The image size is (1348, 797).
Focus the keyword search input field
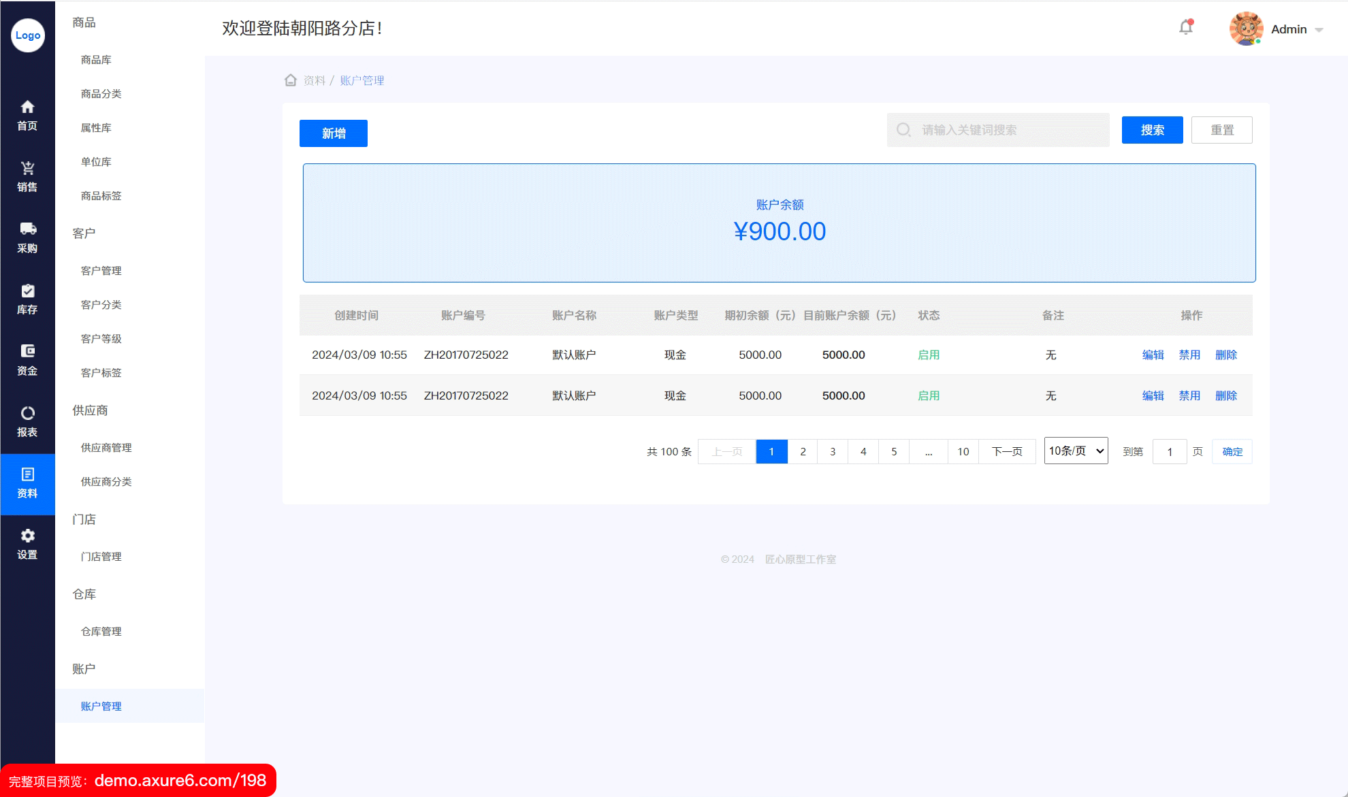(x=998, y=130)
